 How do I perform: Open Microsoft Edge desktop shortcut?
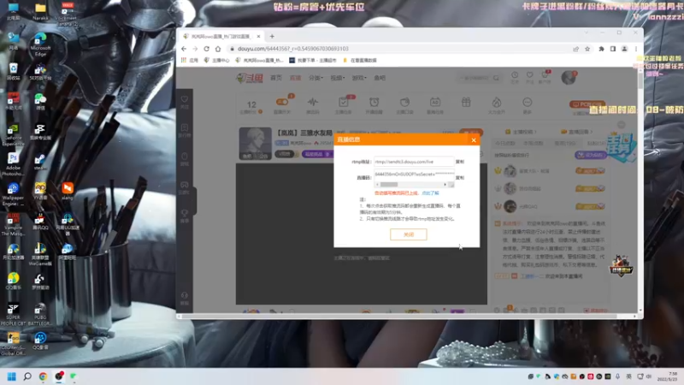click(40, 44)
